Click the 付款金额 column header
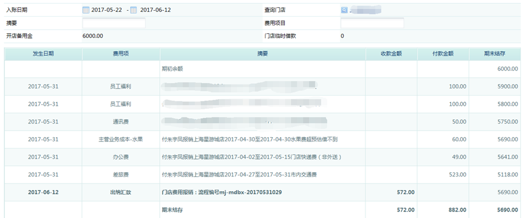Screen dimensions: 524x218 pyautogui.click(x=443, y=54)
